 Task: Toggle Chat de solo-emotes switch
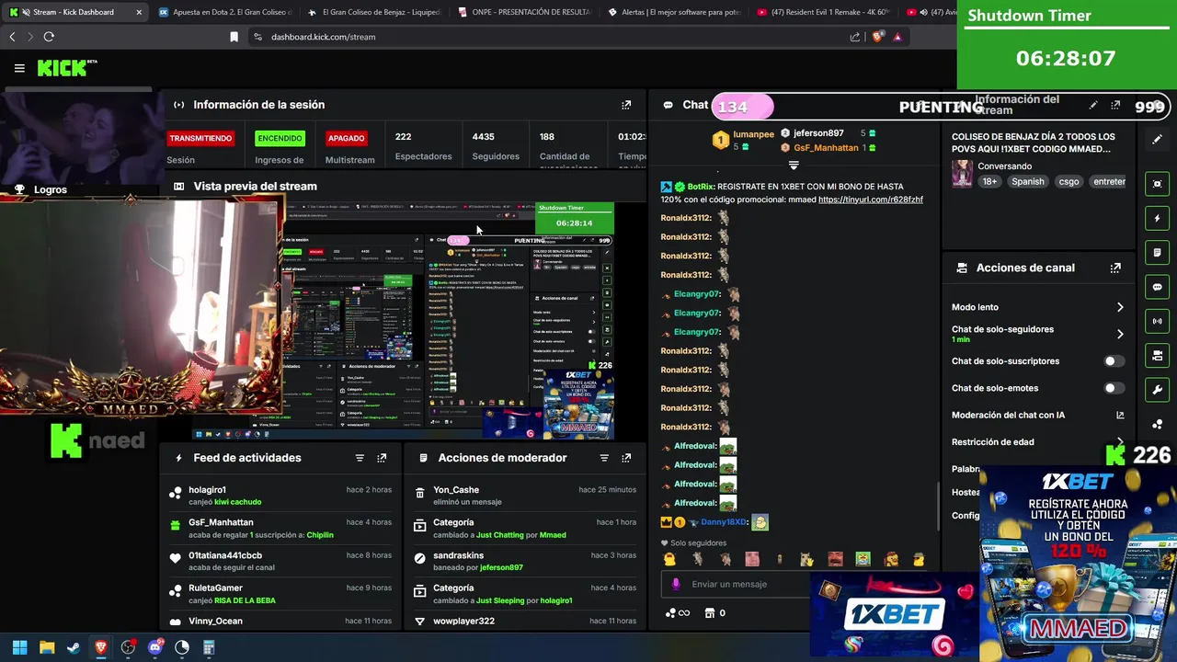pyautogui.click(x=1114, y=388)
